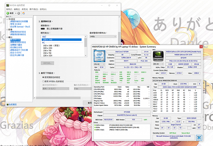Screen dimensions: 213x146
Task: Close HWiNFO summary with the blue X button
Action: 199,138
